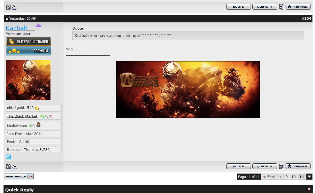Click the quoted text about mpc account
This screenshot has height=193, width=315.
pos(123,36)
